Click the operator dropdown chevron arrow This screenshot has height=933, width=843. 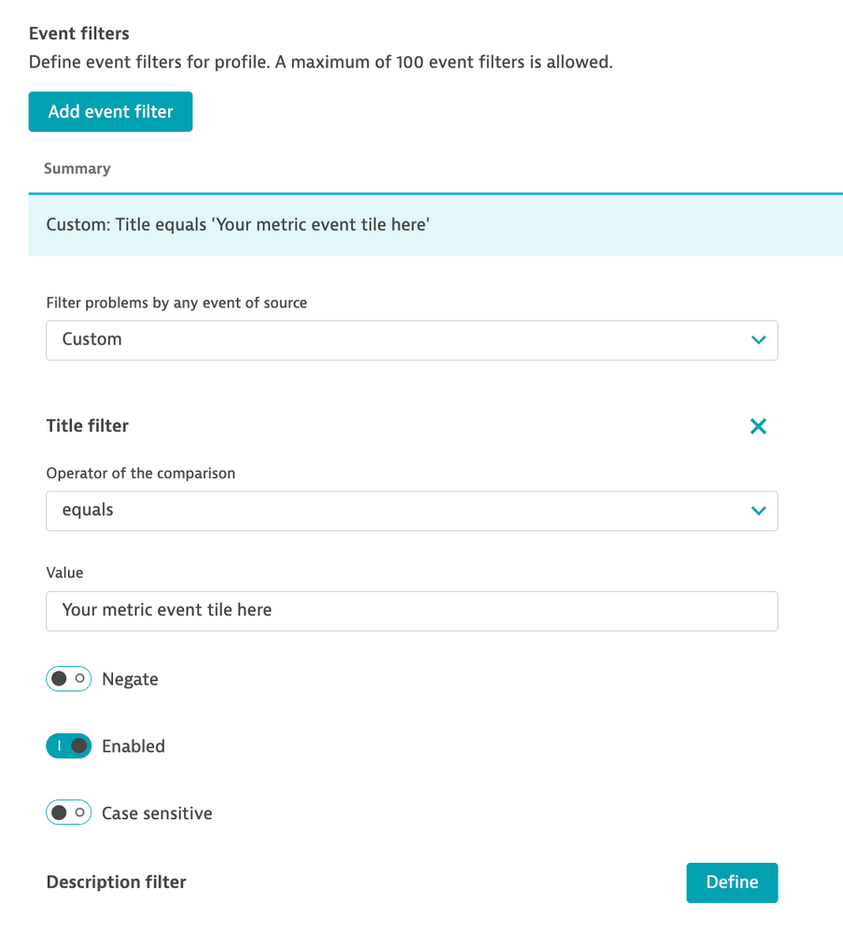tap(758, 511)
